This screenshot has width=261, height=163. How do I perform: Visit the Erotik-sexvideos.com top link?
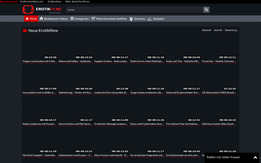(x=32, y=1)
